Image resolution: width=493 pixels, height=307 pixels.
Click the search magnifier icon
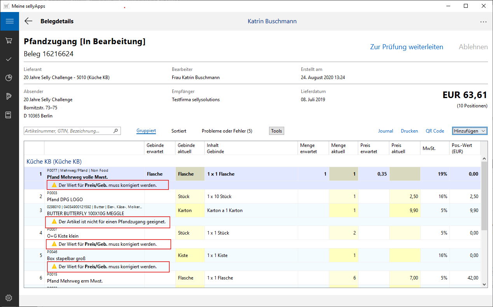(115, 131)
